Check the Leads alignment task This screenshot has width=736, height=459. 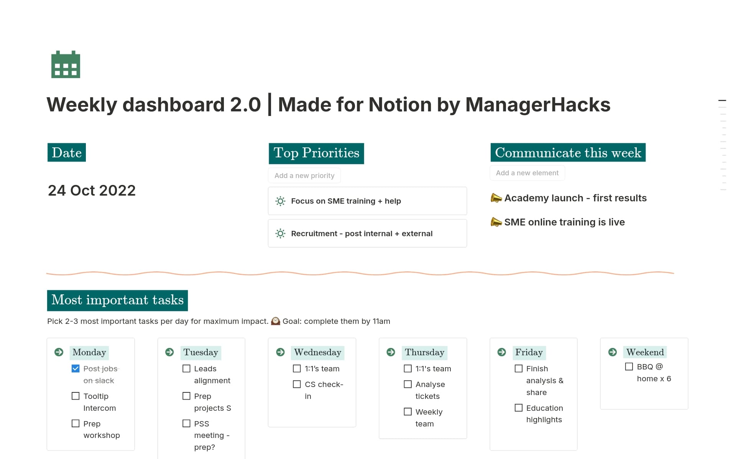tap(186, 369)
